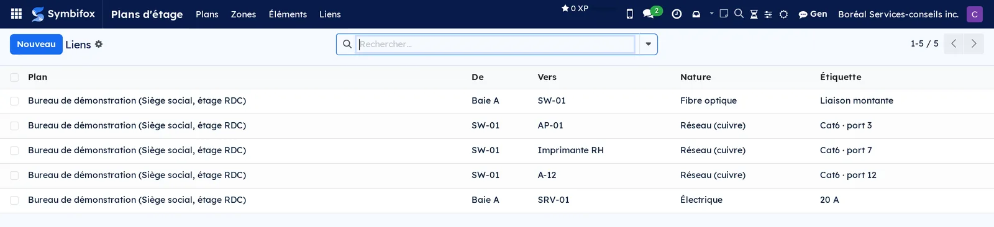The image size is (994, 227).
Task: Check the 20 A row checkbox
Action: [x=14, y=200]
